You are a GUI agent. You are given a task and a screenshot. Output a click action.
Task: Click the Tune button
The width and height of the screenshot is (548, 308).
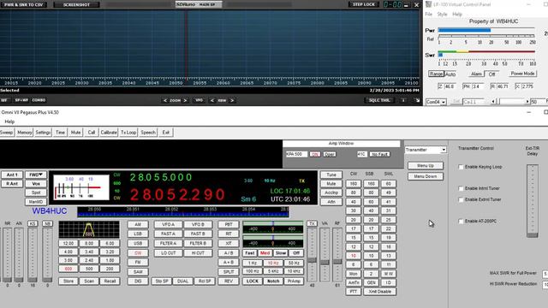click(x=331, y=175)
